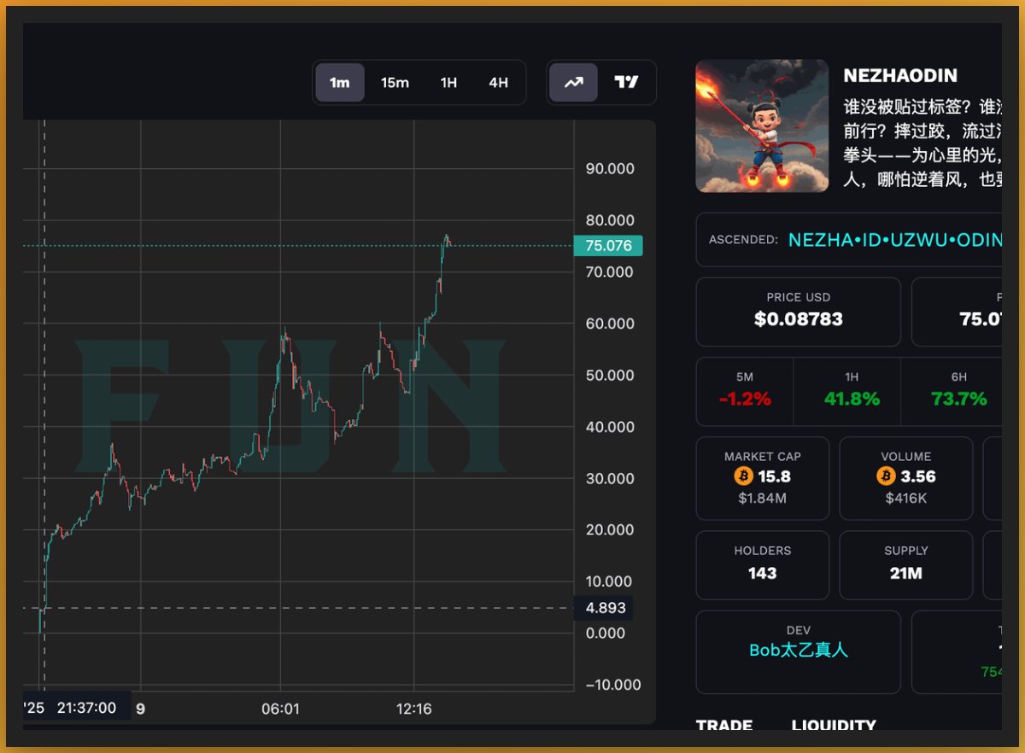Viewport: 1025px width, 753px height.
Task: Click the 06:01 time axis label
Action: pyautogui.click(x=279, y=709)
